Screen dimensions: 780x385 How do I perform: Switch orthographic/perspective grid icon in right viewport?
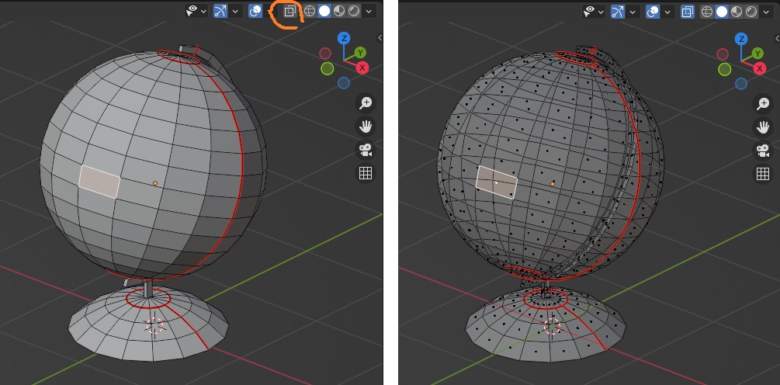[x=763, y=173]
